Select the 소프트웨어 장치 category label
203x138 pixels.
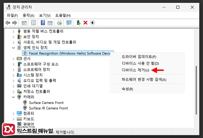[x=37, y=70]
